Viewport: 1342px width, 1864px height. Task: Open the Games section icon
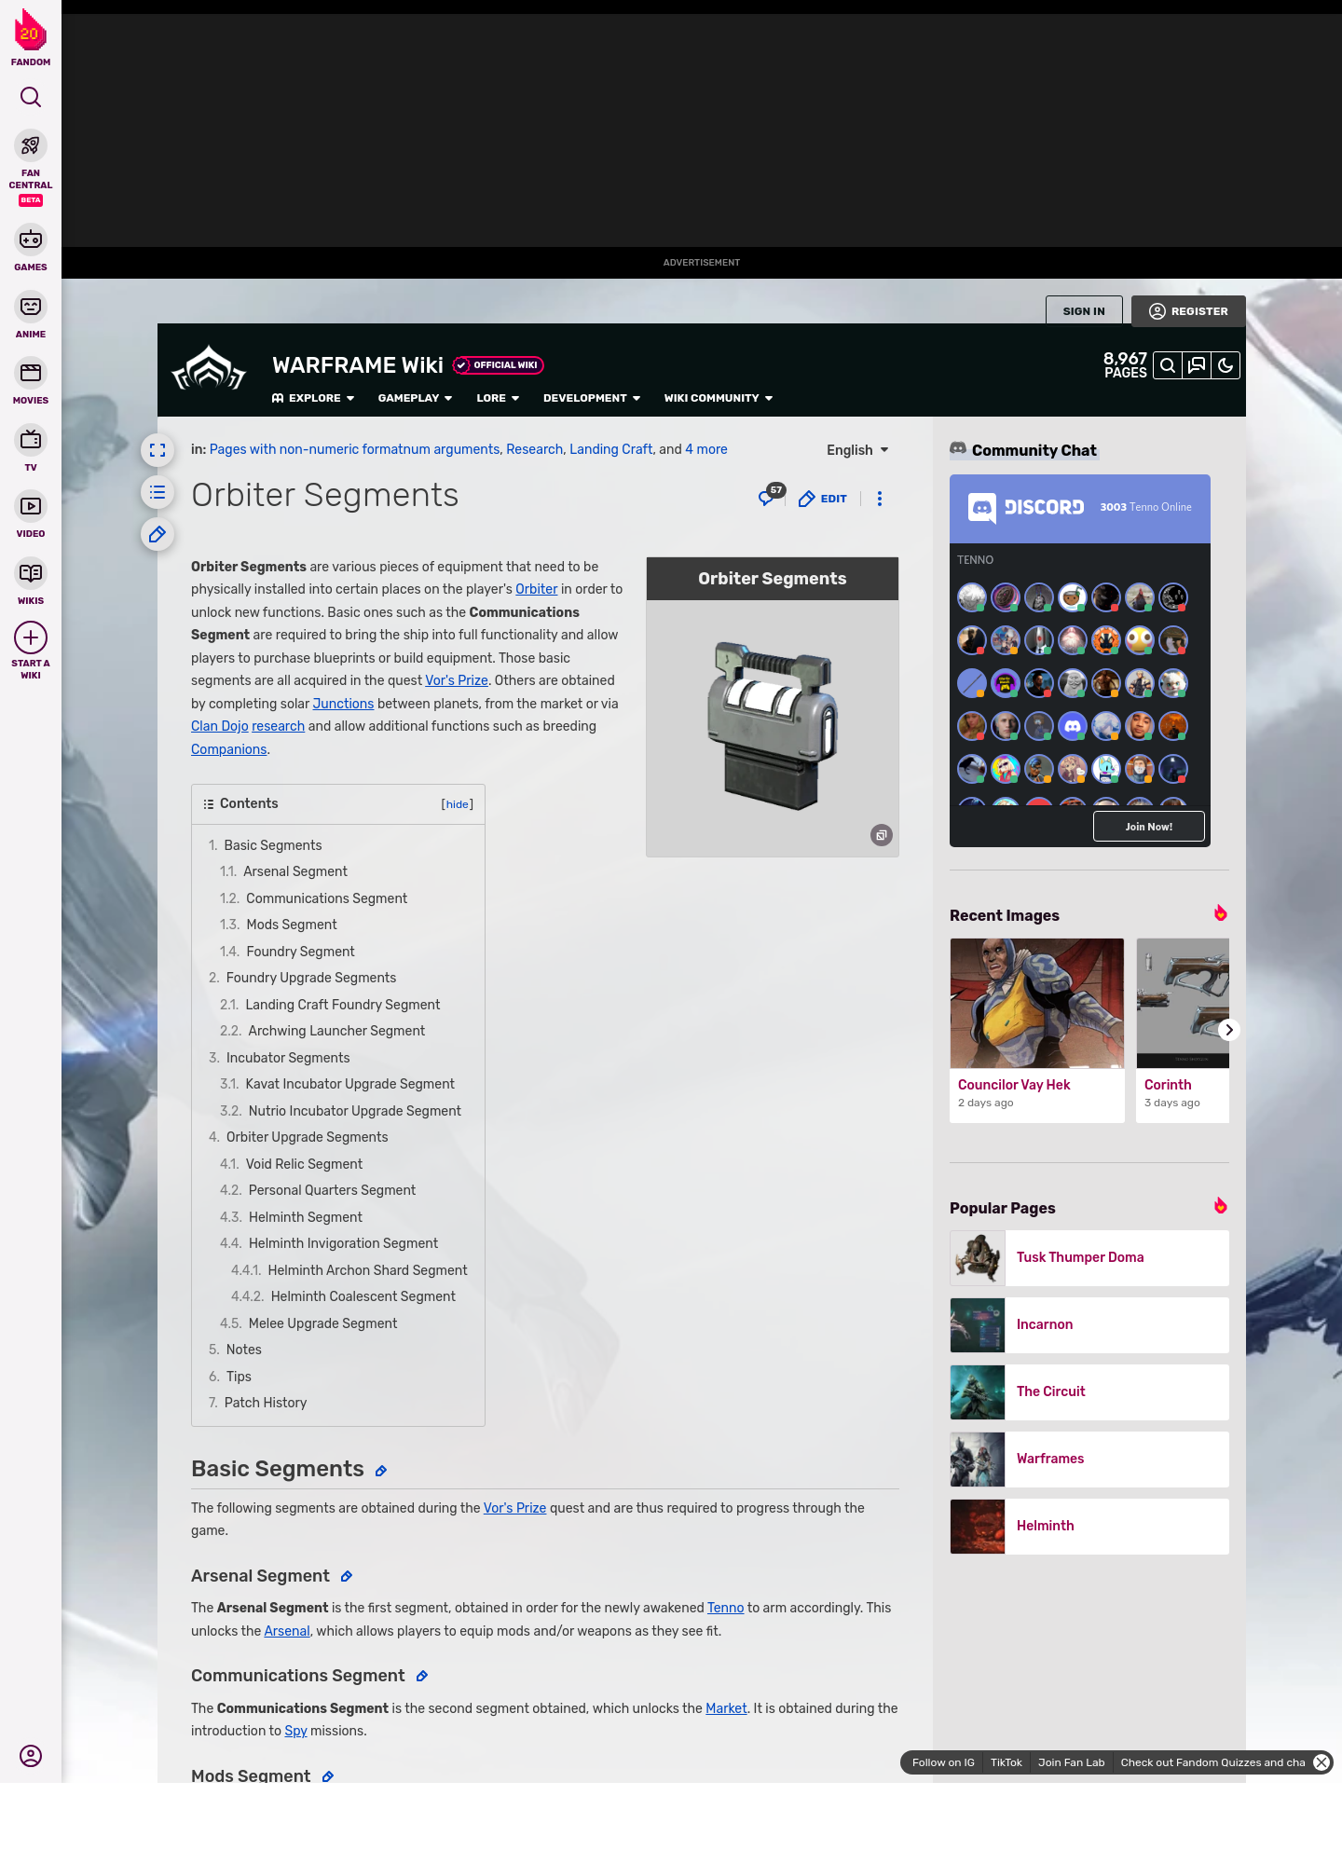click(x=31, y=240)
